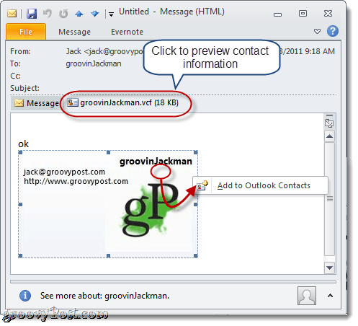Click recipient groovinJackman in To field
The height and width of the screenshot is (326, 358).
[94, 63]
